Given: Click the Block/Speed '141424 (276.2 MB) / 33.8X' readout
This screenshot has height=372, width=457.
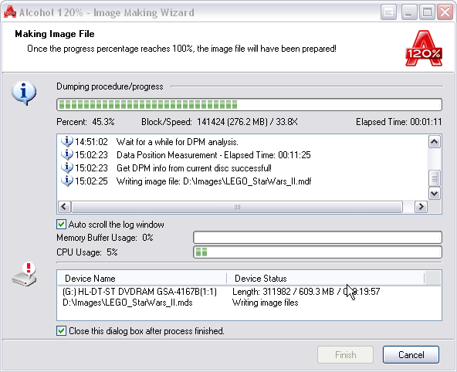Looking at the screenshot, I should click(219, 121).
